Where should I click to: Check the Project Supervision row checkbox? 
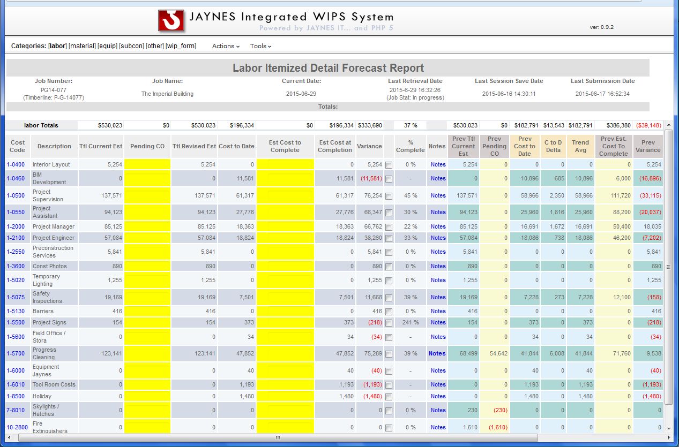click(389, 196)
